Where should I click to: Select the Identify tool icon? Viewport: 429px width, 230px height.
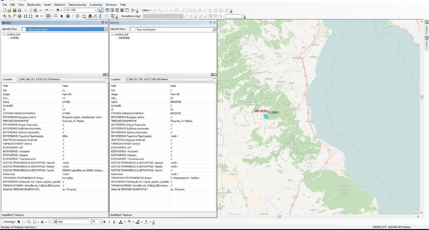(x=68, y=16)
